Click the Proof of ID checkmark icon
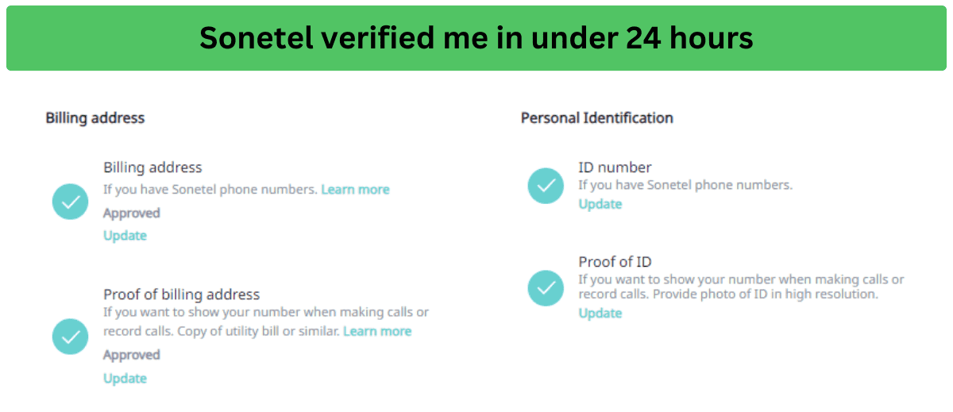 point(546,288)
